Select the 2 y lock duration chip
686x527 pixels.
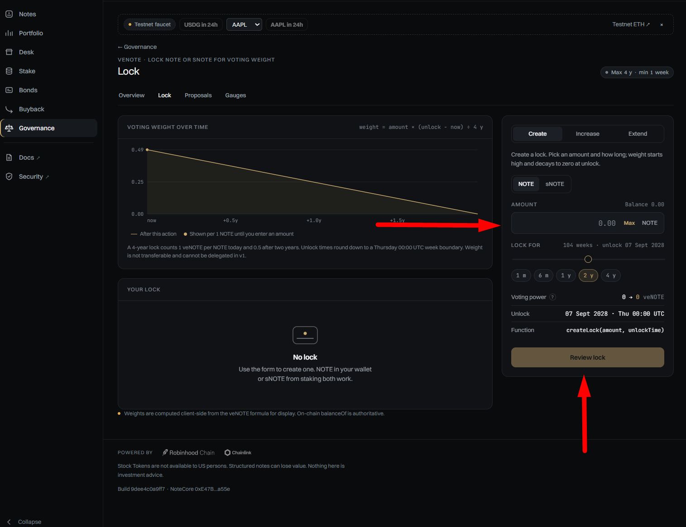tap(588, 275)
